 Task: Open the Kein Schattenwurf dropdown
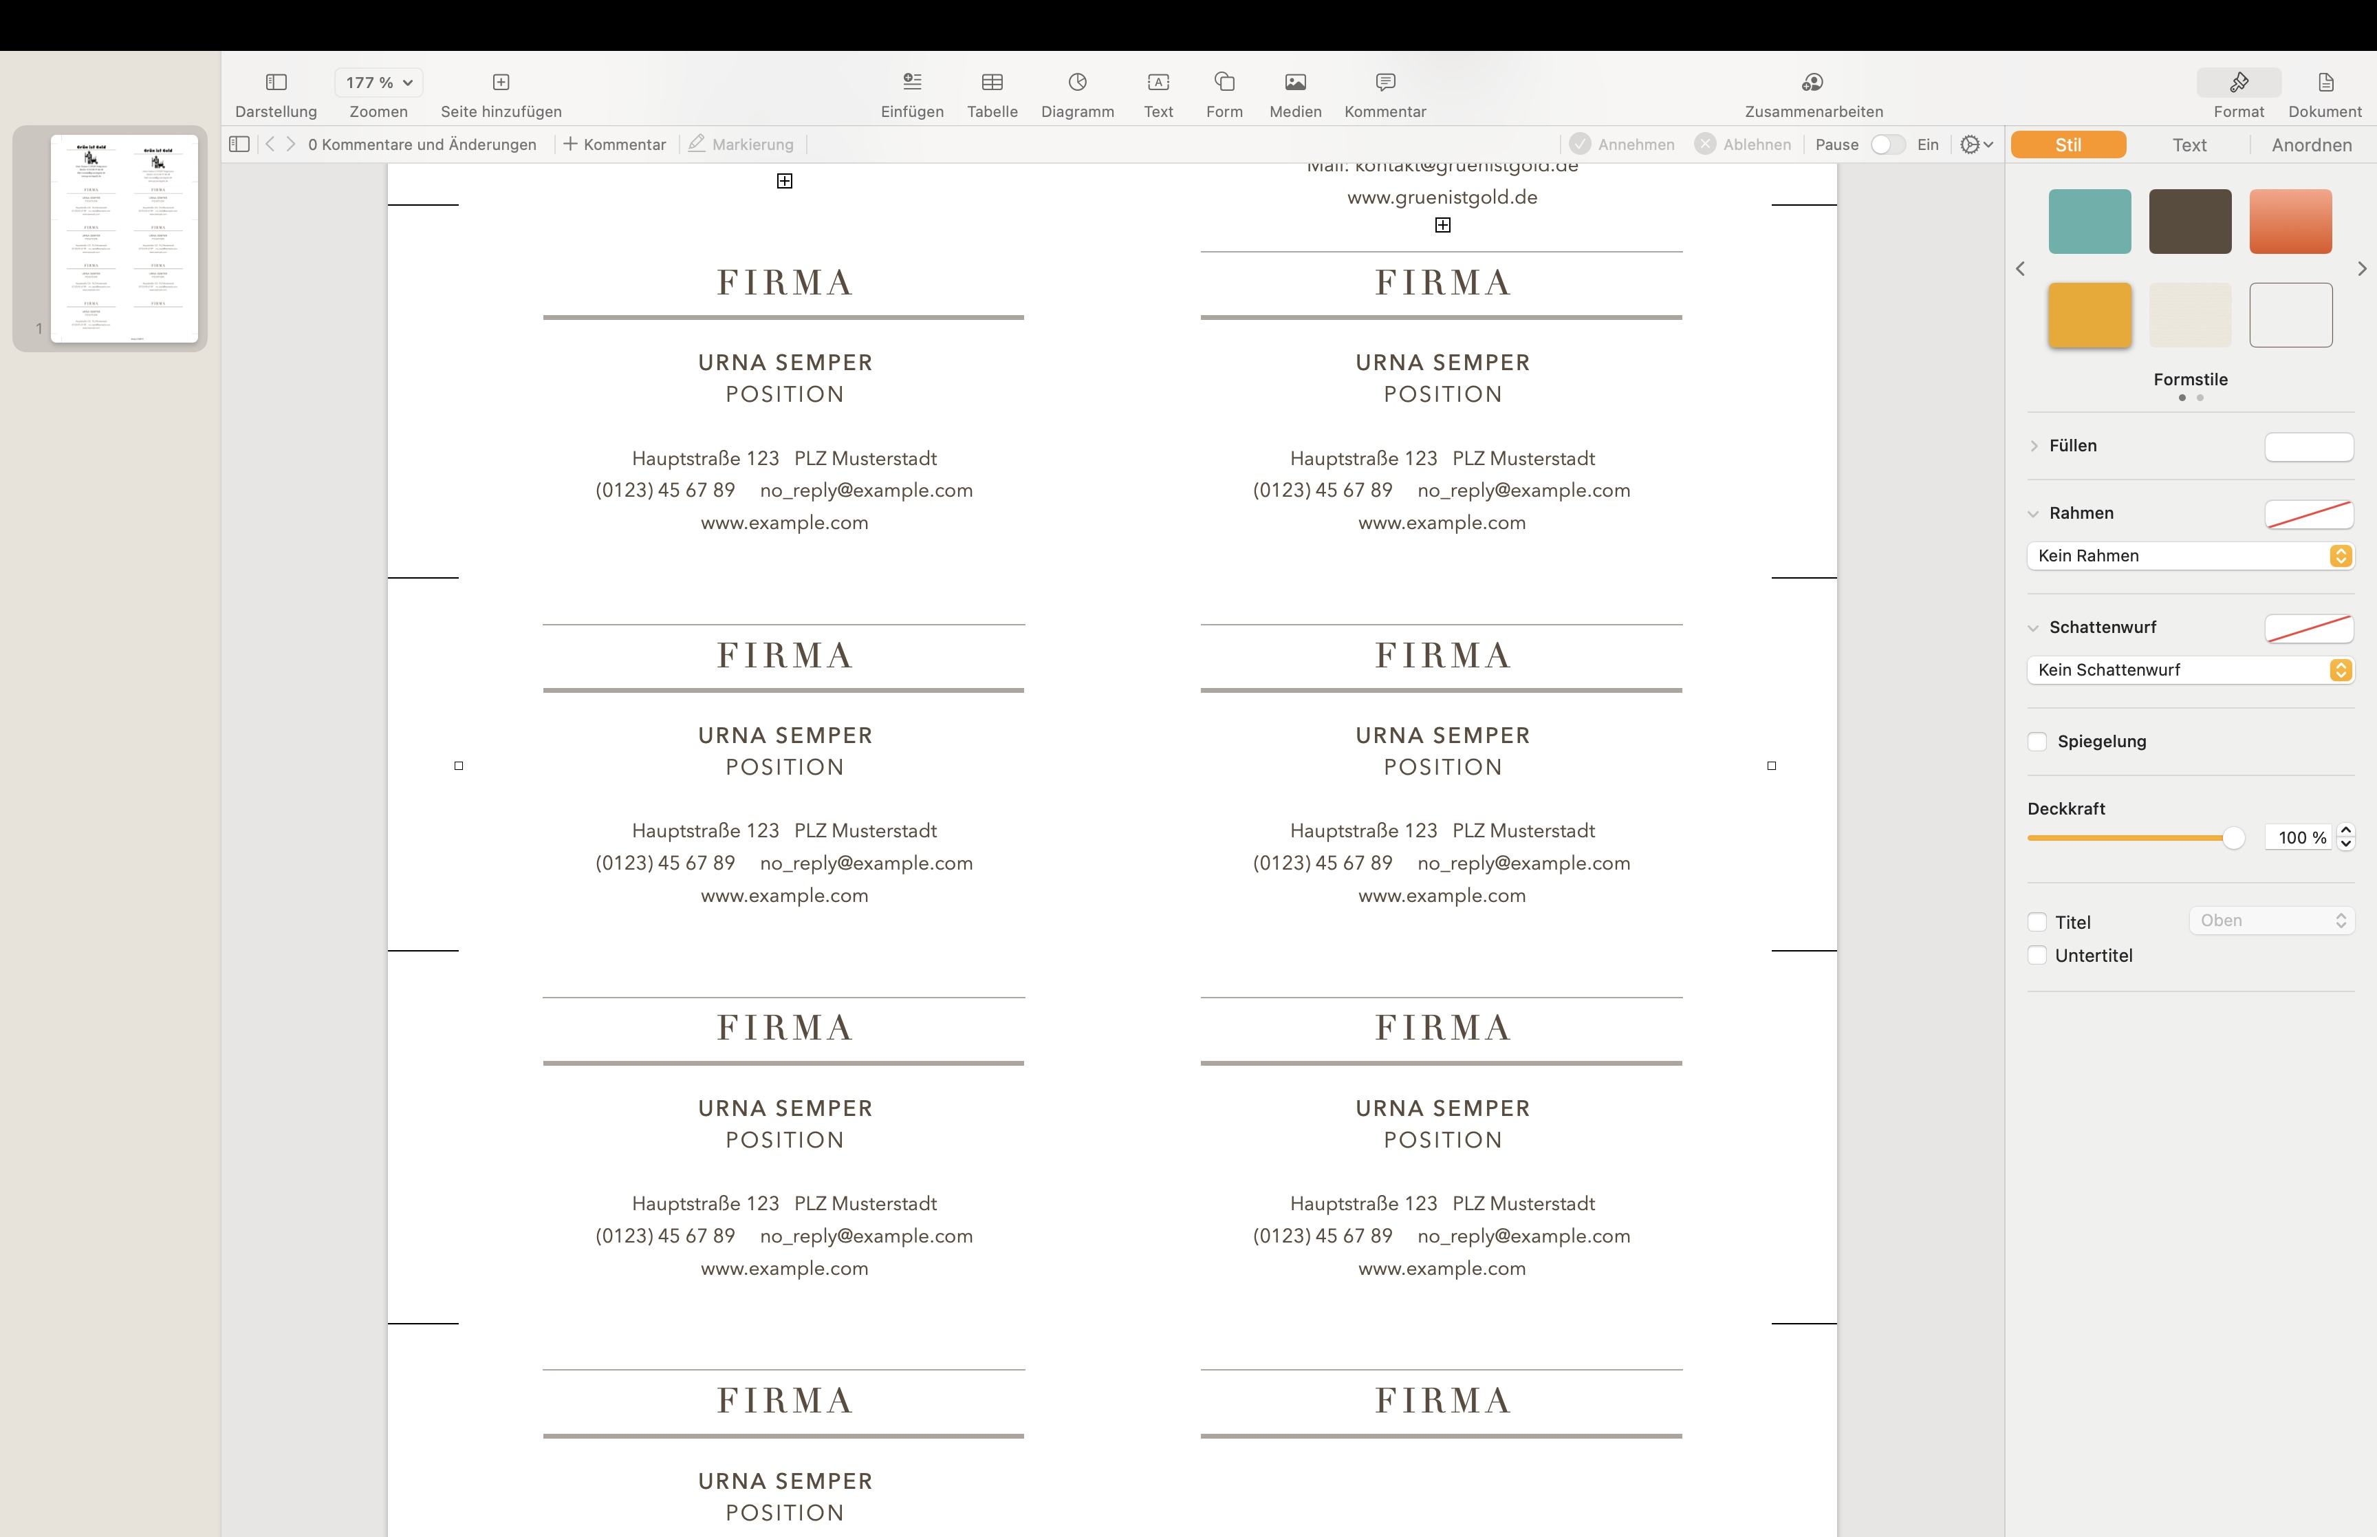[x=2191, y=669]
